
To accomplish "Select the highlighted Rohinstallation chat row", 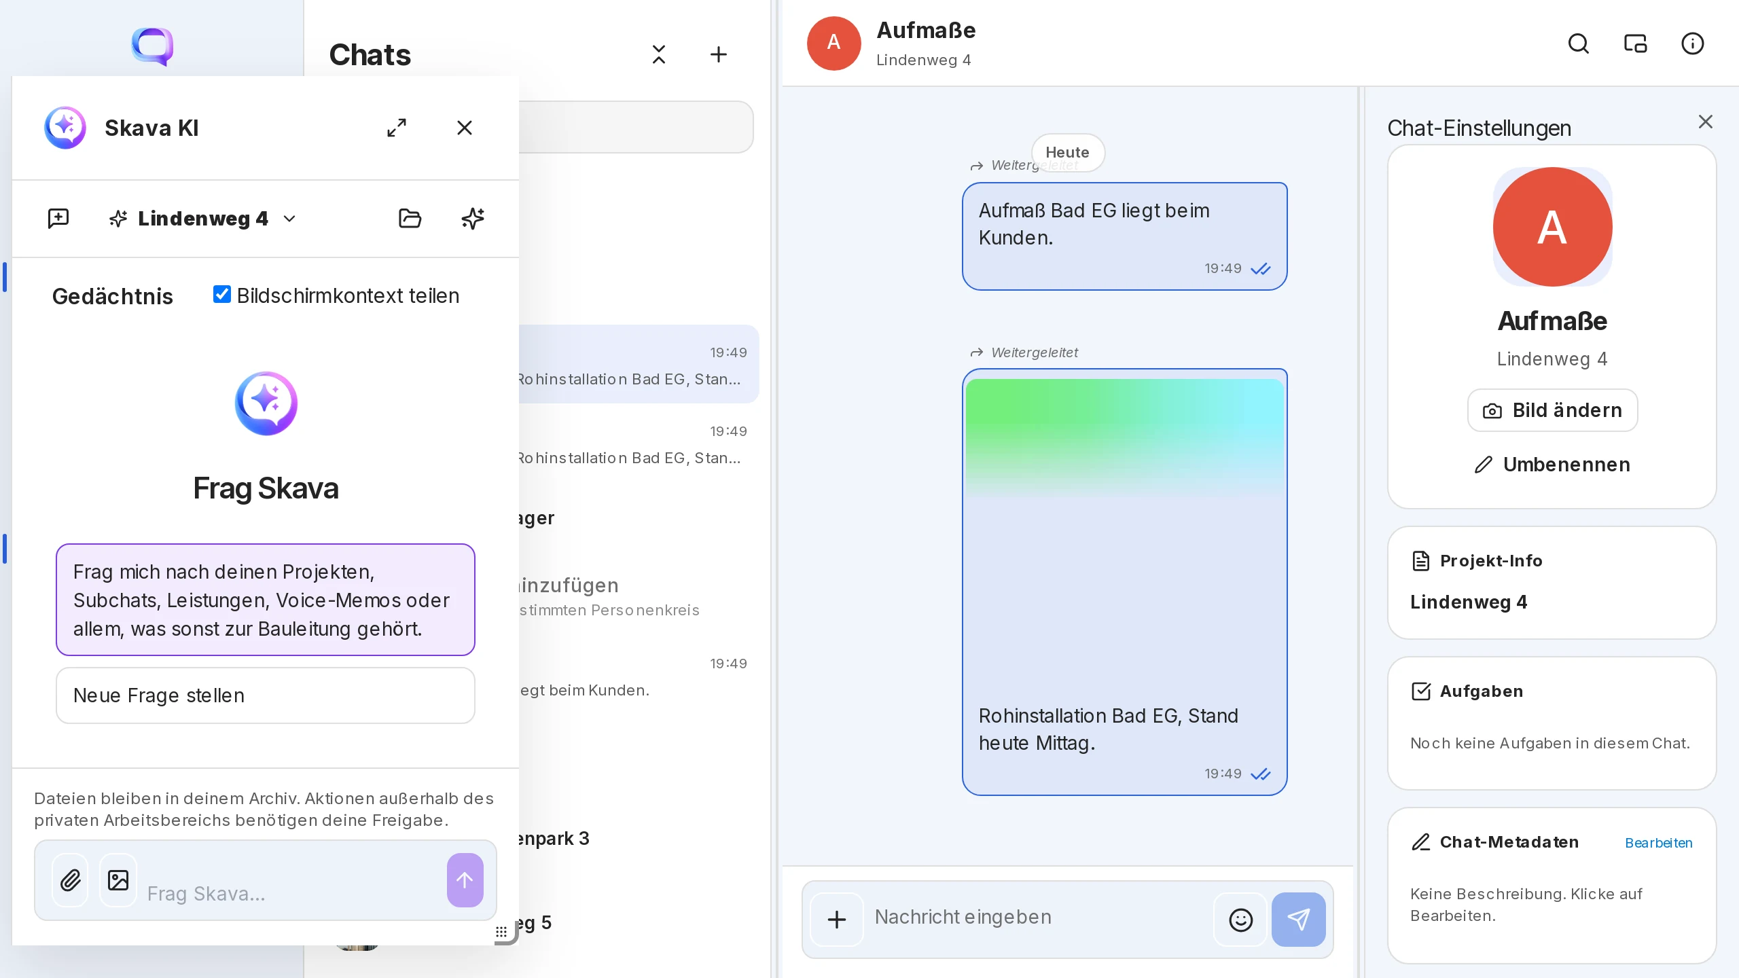I will 639,364.
